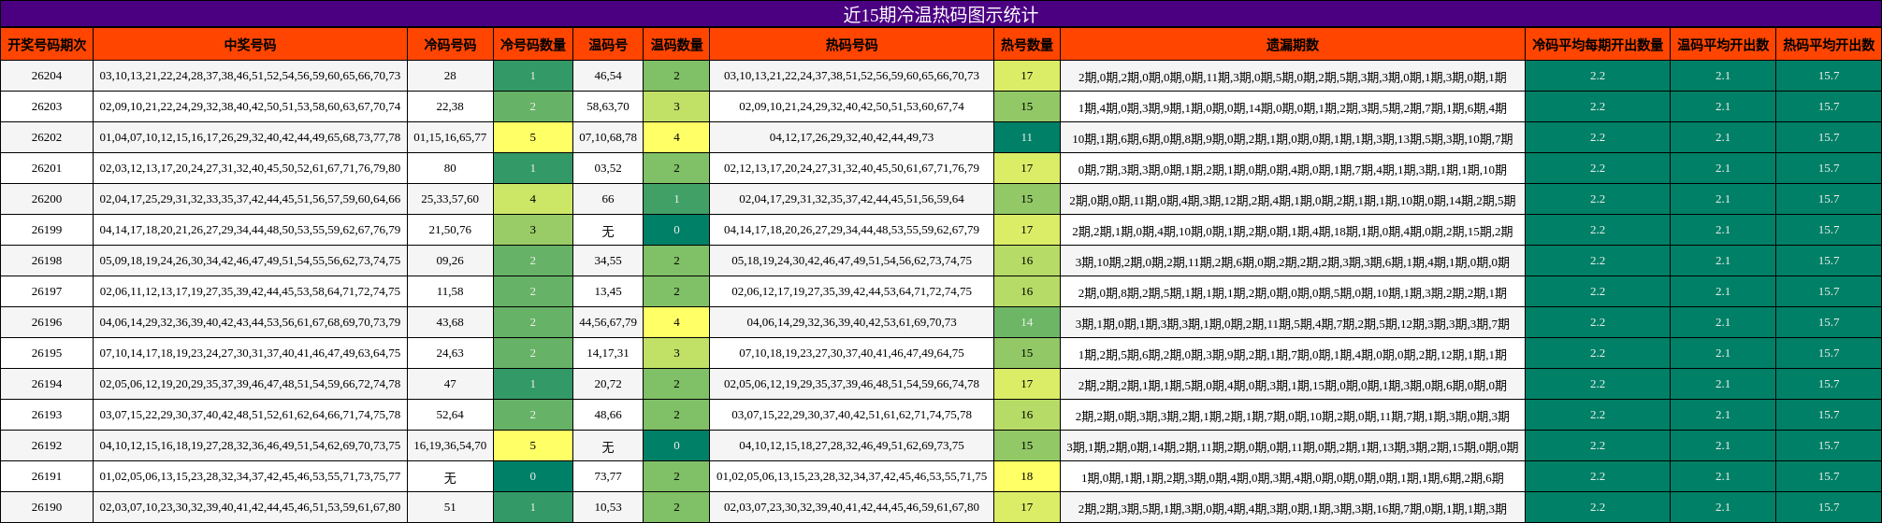Select period cell 26192
The image size is (1882, 523).
pyautogui.click(x=47, y=445)
